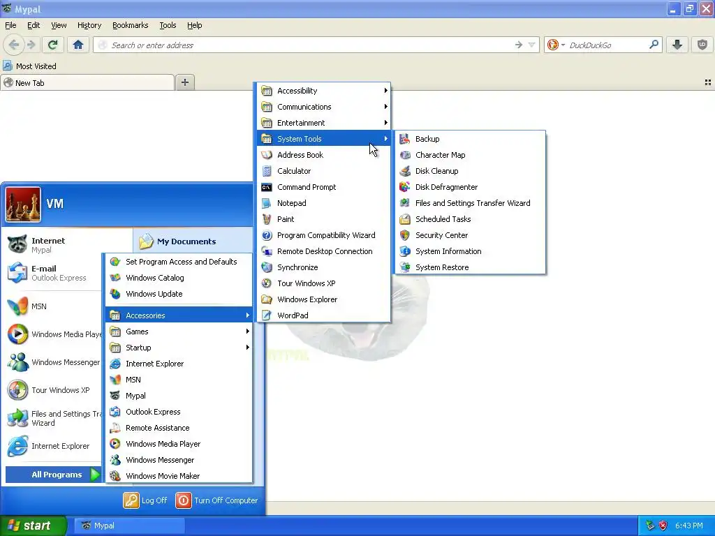Open Files and Settings Transfer Wizard in System Tools
This screenshot has height=536, width=715.
pyautogui.click(x=470, y=203)
